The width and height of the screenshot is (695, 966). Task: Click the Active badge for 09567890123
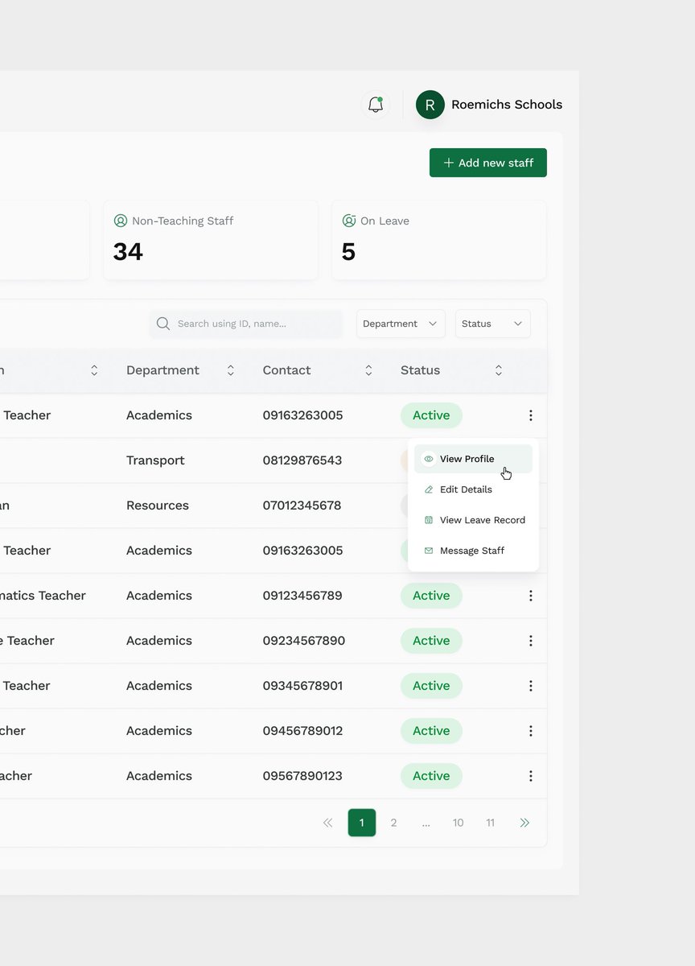click(431, 776)
